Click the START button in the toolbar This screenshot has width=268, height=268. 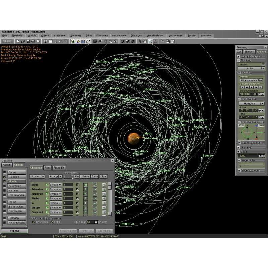coord(7,41)
